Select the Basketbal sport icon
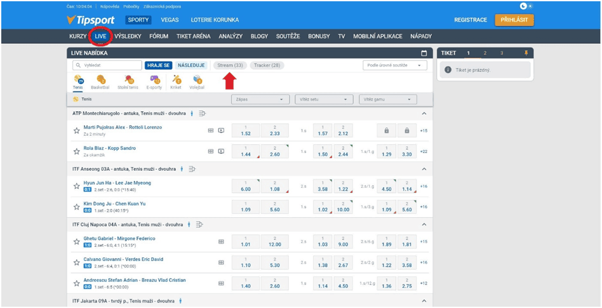 [x=100, y=82]
